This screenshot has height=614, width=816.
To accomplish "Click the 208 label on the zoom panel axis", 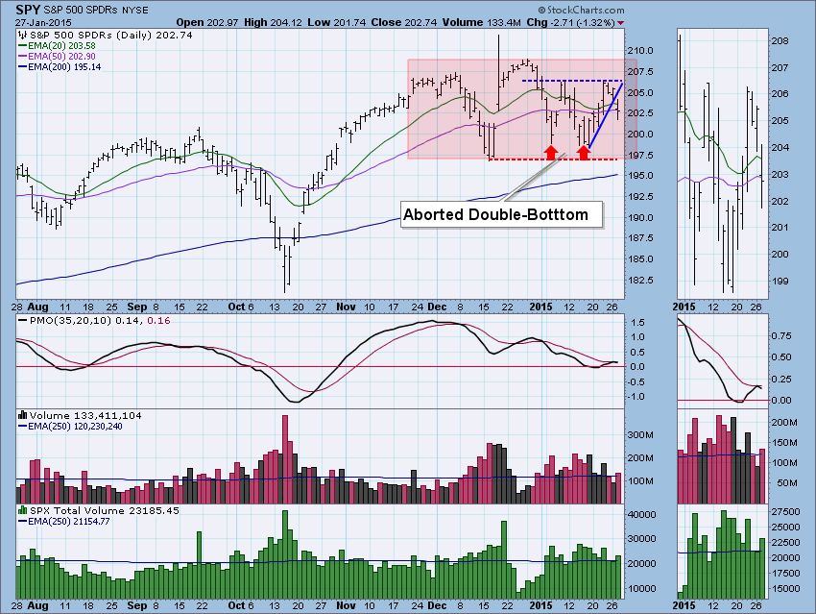I will (780, 40).
